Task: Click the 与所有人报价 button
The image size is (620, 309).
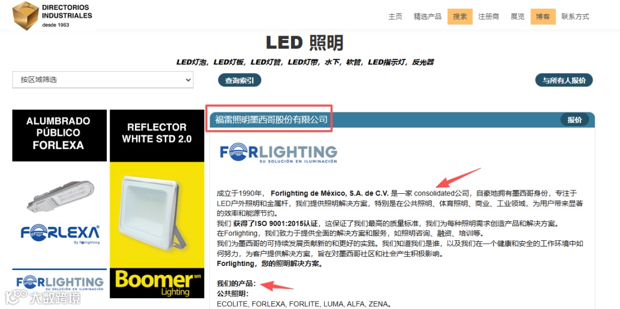Action: (x=564, y=80)
